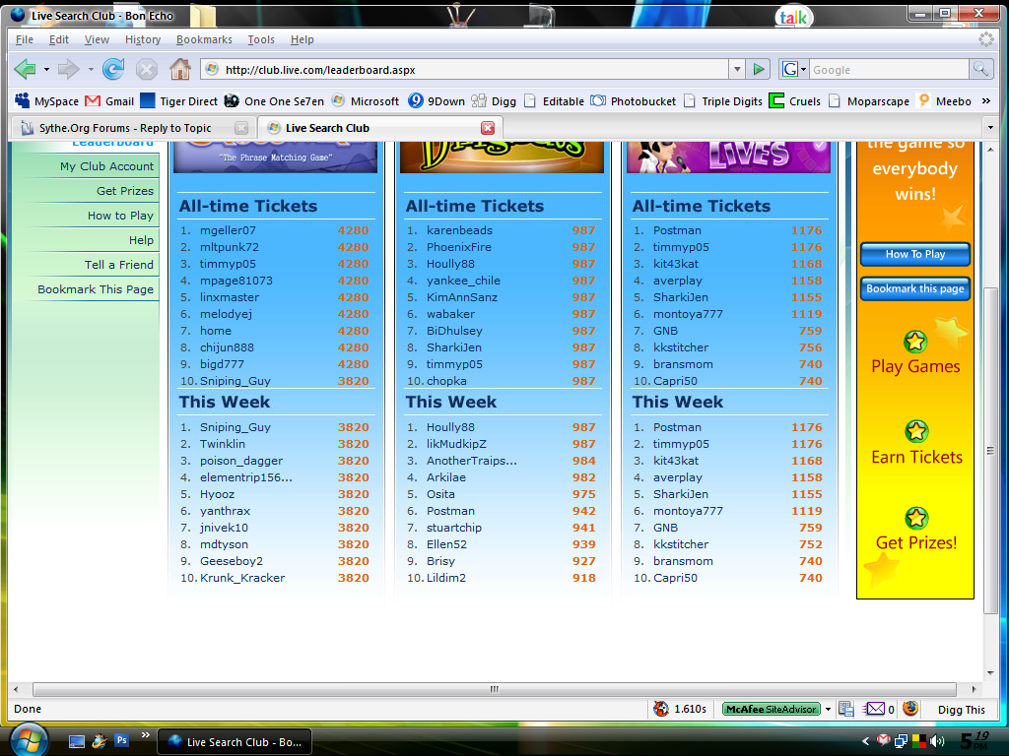The height and width of the screenshot is (756, 1009).
Task: Click the Play Games star icon
Action: point(915,342)
